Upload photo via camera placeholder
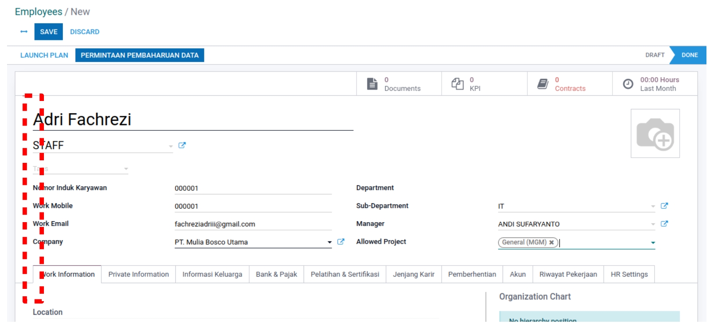The image size is (717, 331). point(655,134)
